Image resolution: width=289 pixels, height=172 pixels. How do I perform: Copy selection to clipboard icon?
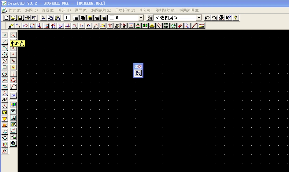50,18
